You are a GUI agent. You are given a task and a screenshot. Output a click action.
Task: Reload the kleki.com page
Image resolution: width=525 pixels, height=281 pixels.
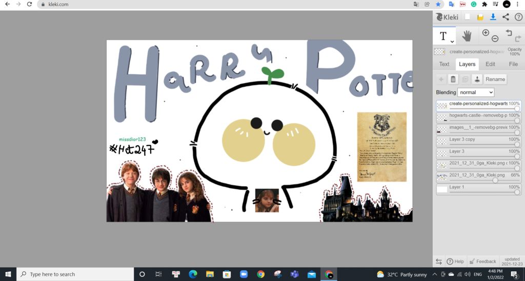(x=29, y=4)
